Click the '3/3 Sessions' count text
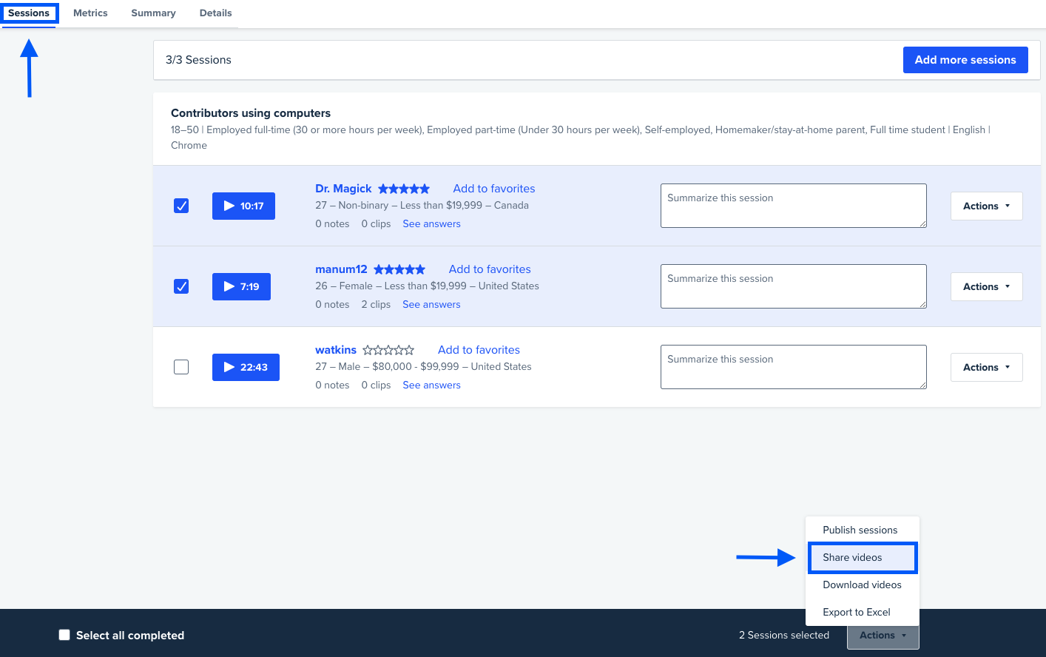 pos(198,60)
